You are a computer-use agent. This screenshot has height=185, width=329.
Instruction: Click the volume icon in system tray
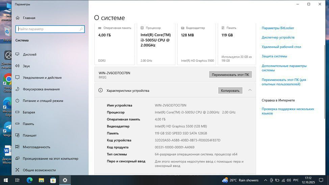pos(289,180)
